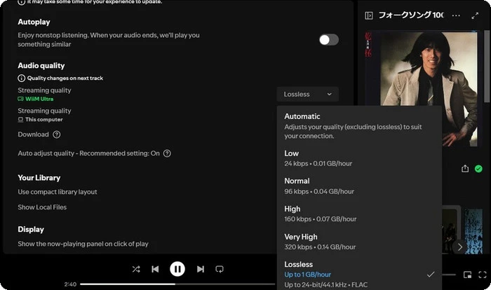This screenshot has width=491, height=290.
Task: Enter full screen mode
Action: pyautogui.click(x=483, y=275)
